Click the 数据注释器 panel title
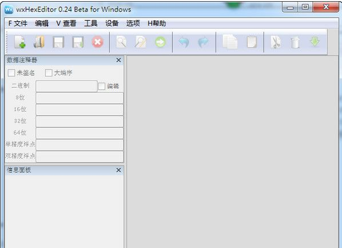This screenshot has height=248, width=342. (22, 60)
